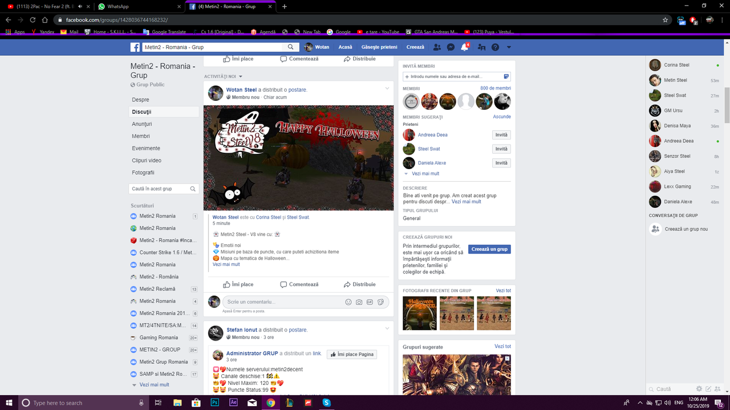This screenshot has height=410, width=730.
Task: Open the account settings caret menu
Action: (508, 47)
